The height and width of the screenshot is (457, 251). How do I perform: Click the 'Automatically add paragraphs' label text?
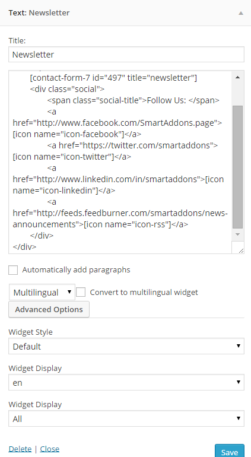pyautogui.click(x=76, y=270)
